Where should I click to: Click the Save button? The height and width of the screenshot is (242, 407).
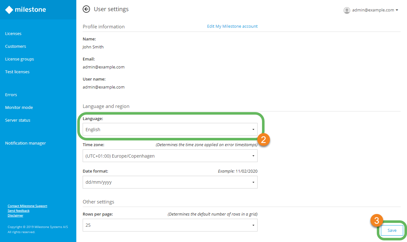click(392, 230)
